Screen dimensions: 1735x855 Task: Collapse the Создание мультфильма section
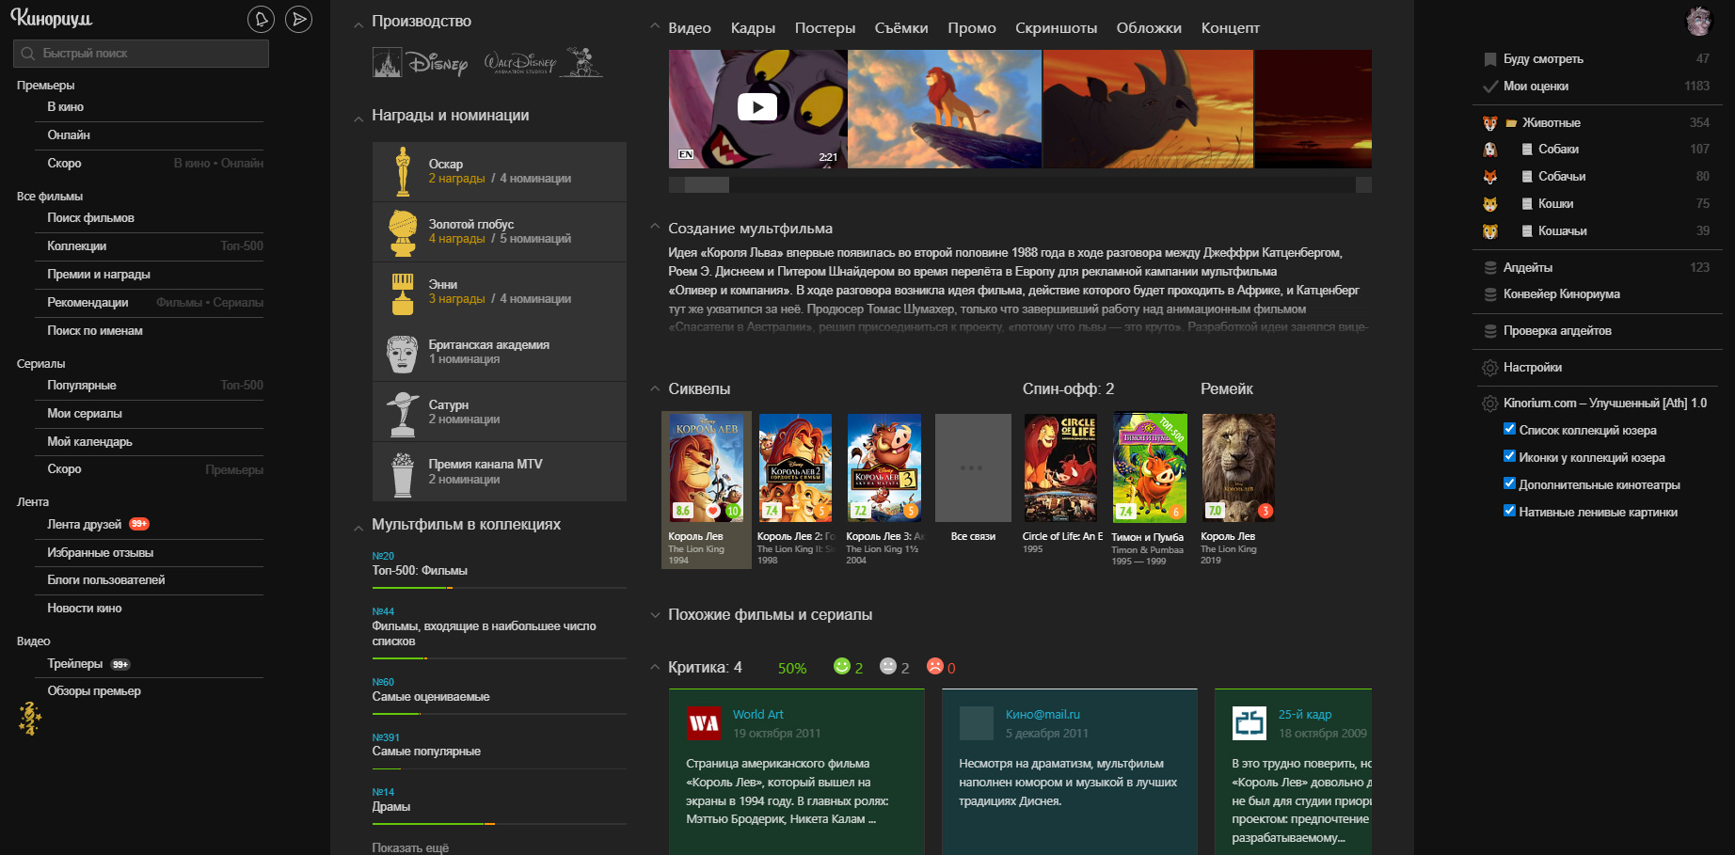(655, 227)
